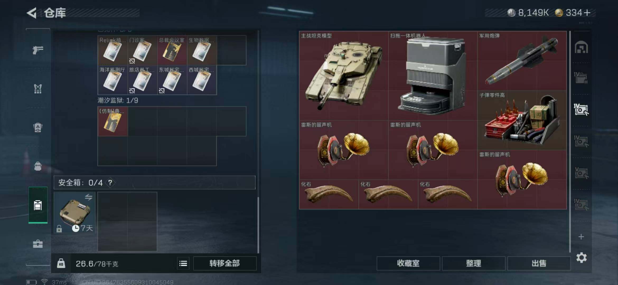The width and height of the screenshot is (618, 285).
Task: Select the toolbox sidebar icon at bottom
Action: [38, 244]
